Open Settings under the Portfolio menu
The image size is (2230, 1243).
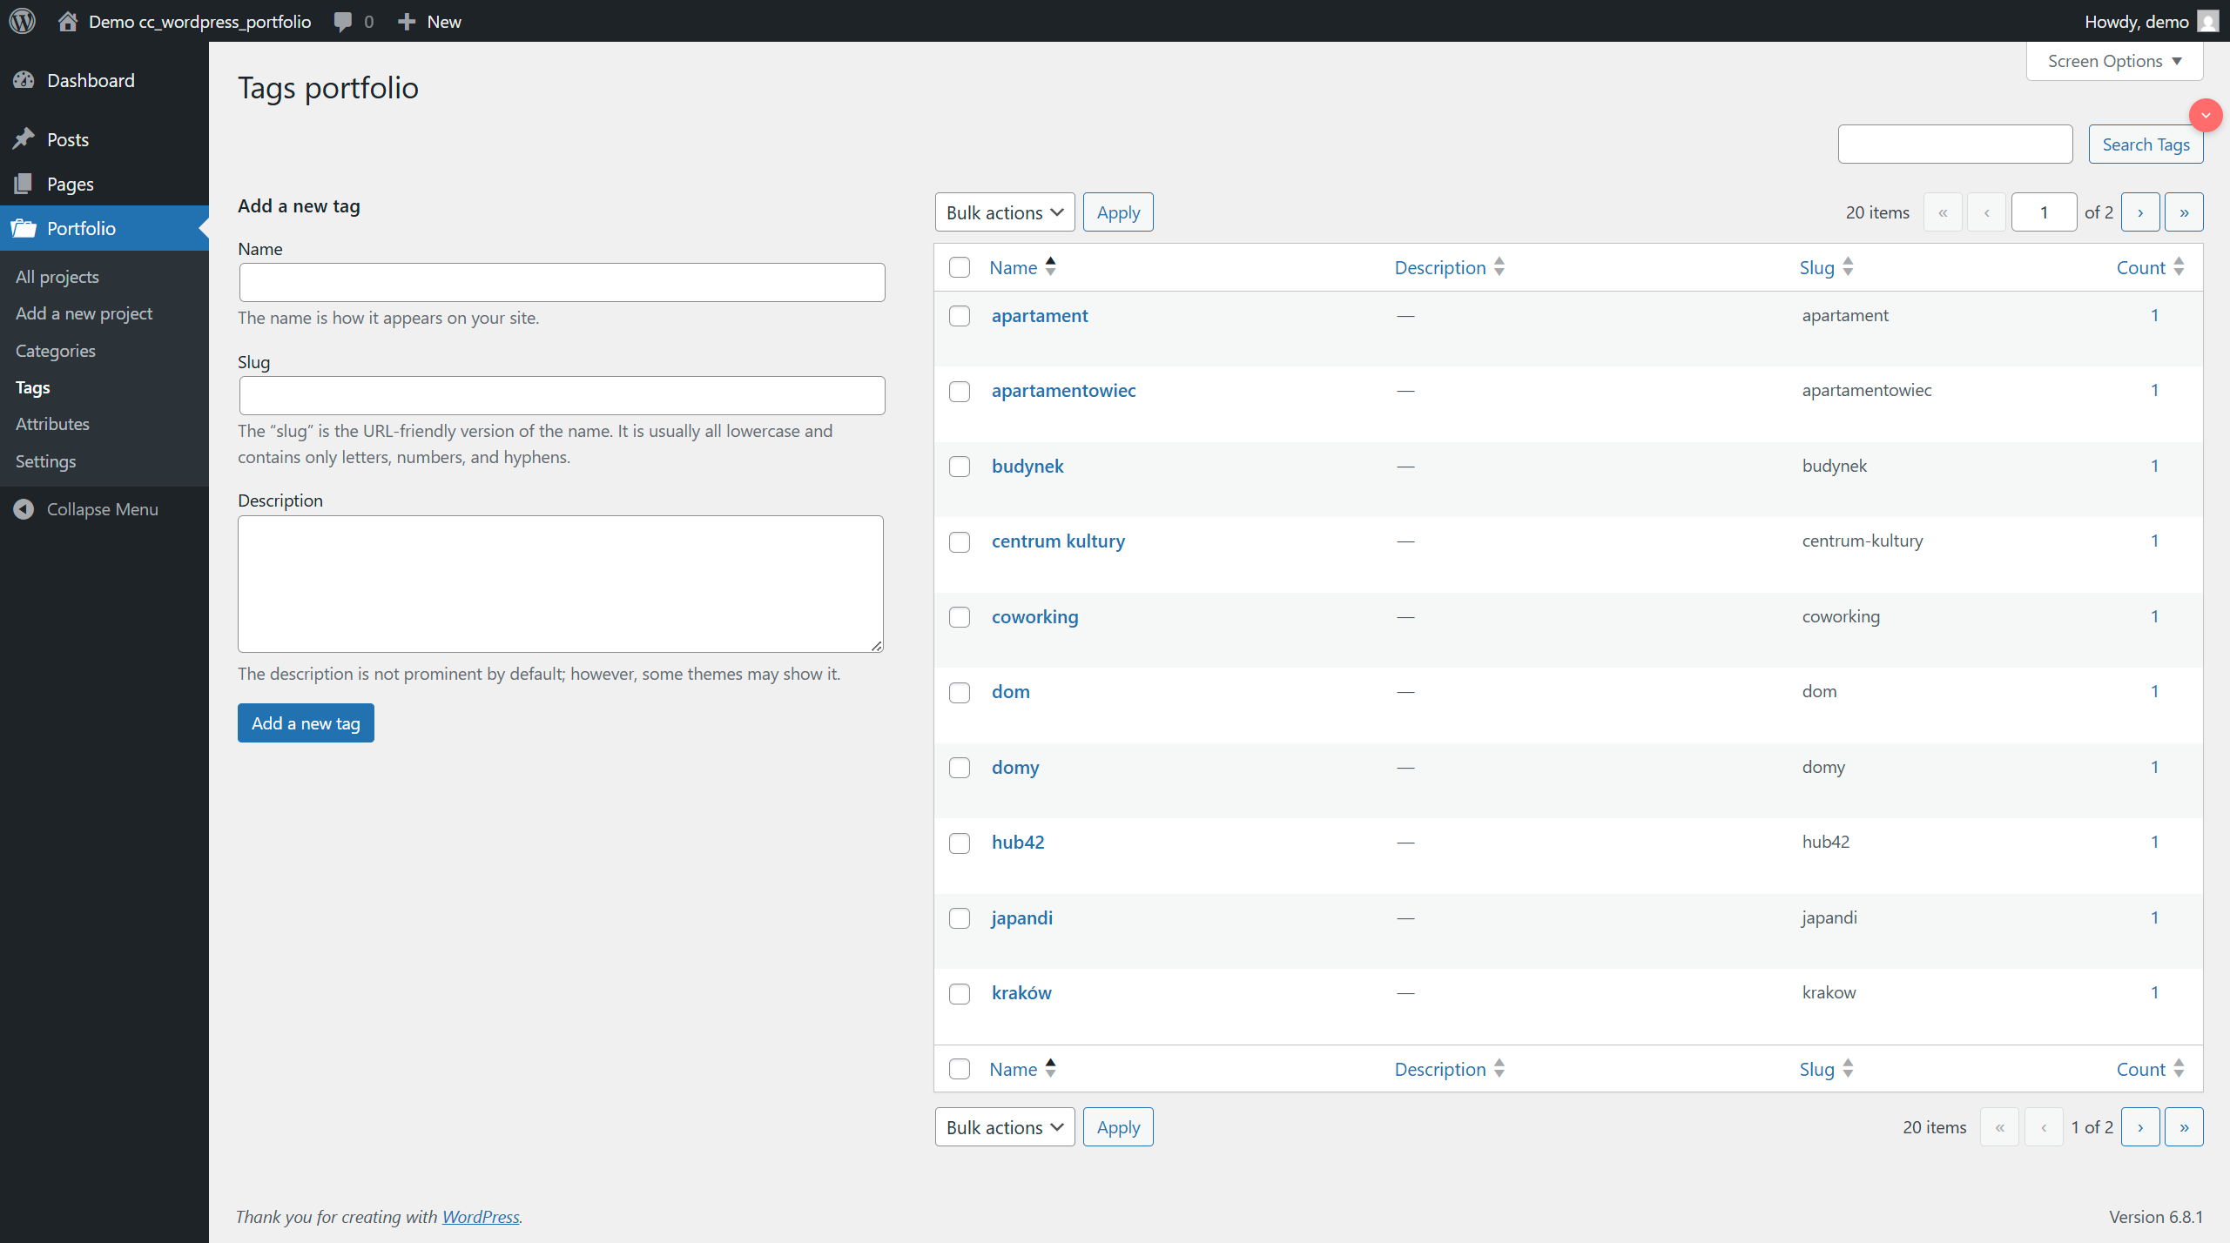(x=45, y=461)
